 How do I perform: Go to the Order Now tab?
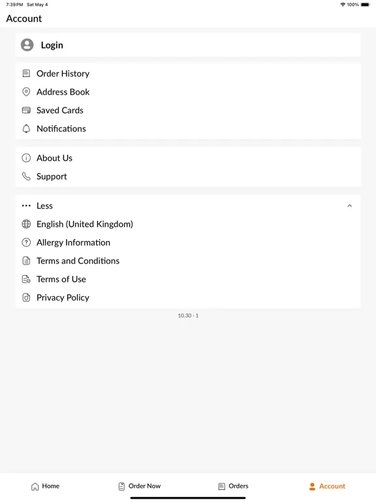(x=140, y=486)
